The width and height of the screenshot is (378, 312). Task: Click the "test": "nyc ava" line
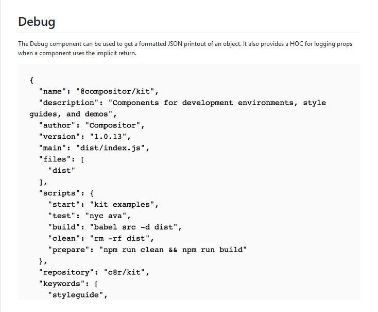tap(90, 216)
